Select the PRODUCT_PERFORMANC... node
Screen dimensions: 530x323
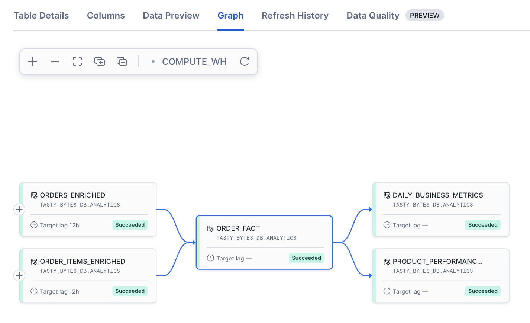pyautogui.click(x=437, y=262)
